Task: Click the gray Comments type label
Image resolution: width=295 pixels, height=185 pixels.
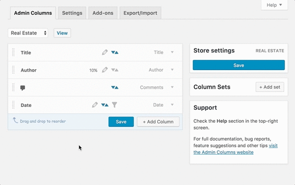Action: click(x=151, y=87)
